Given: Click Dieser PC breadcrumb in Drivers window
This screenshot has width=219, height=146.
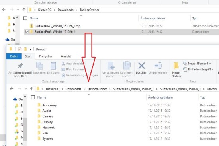Looking at the screenshot, I should point(53,89).
